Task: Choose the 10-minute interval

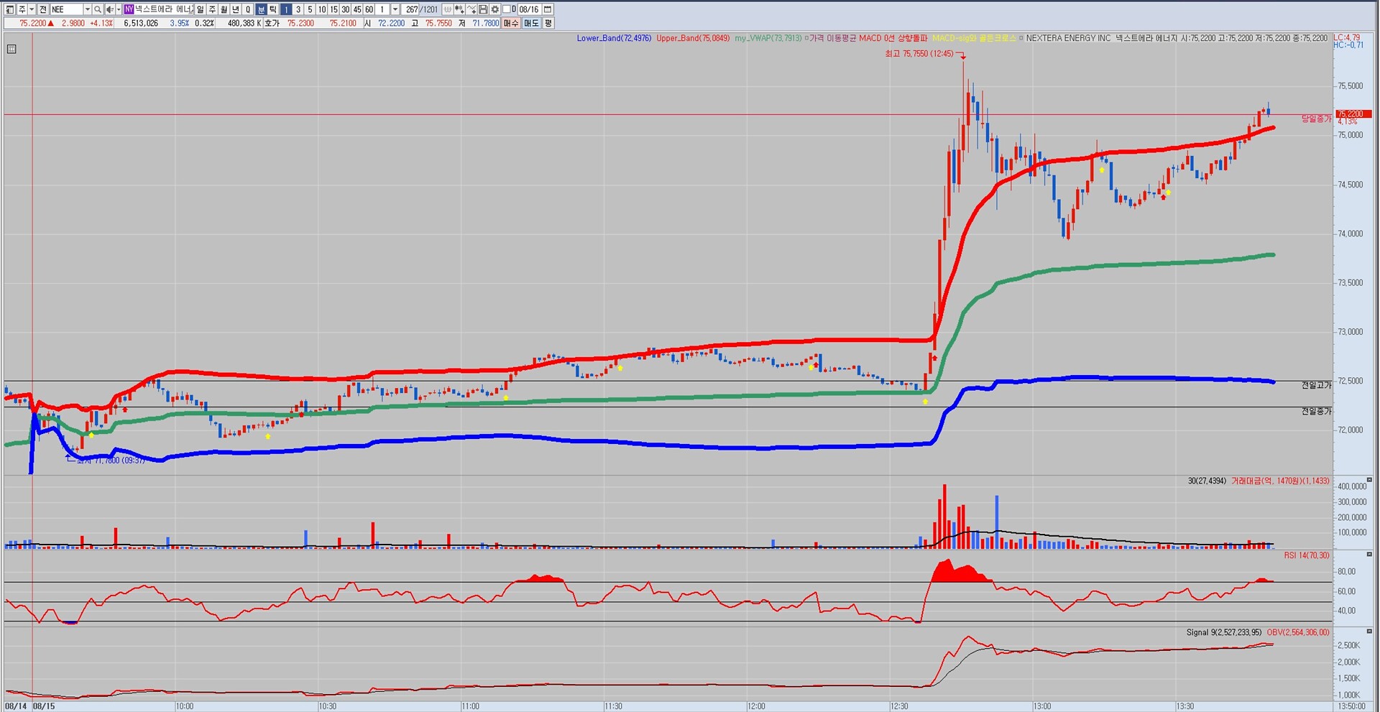Action: tap(322, 9)
